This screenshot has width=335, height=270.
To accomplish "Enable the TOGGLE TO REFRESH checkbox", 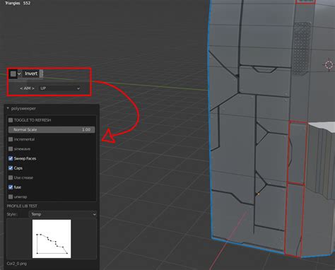I will [x=11, y=120].
